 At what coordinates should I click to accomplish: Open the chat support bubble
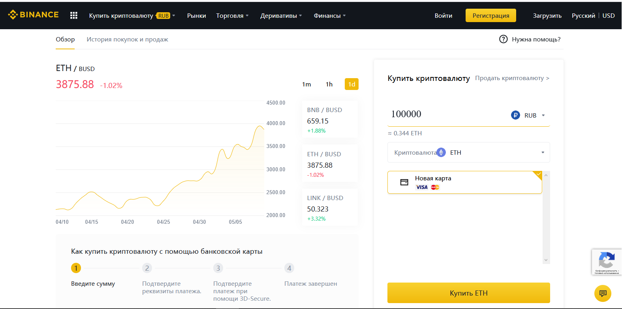[603, 293]
